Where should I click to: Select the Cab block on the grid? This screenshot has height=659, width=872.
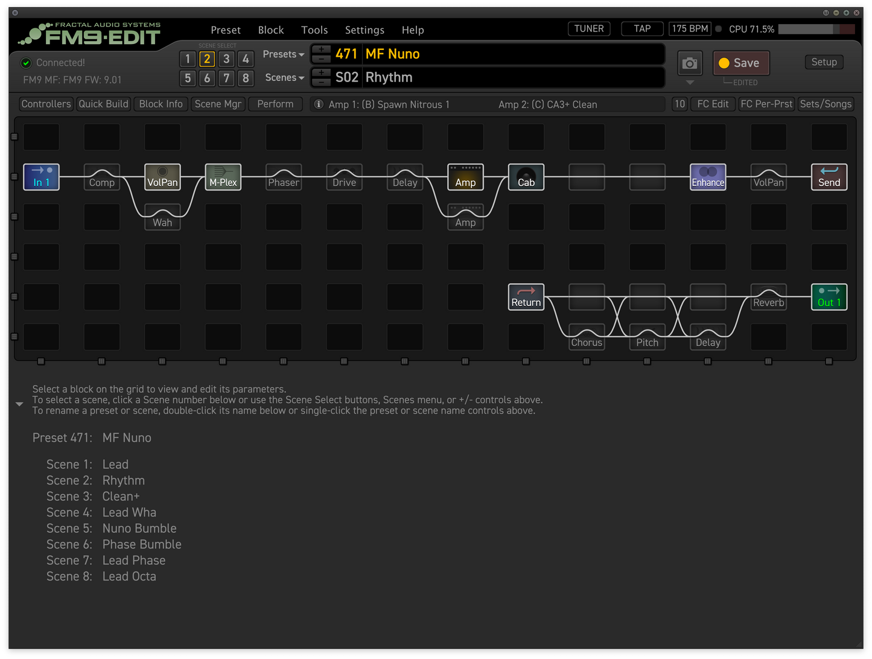click(526, 177)
